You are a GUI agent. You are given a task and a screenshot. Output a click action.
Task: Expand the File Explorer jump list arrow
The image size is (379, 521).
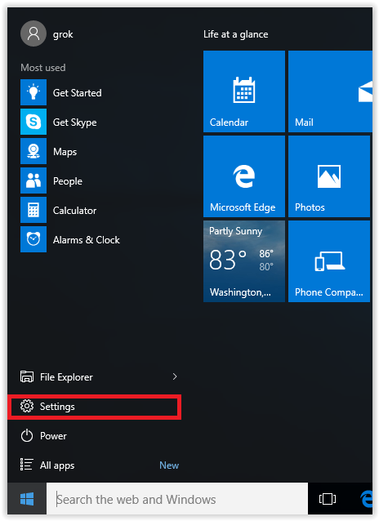coord(175,376)
